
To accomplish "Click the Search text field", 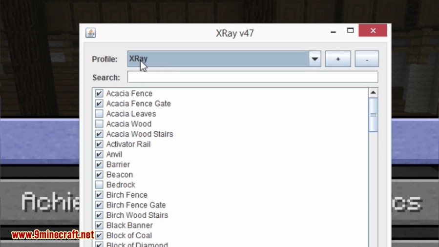I will tap(252, 77).
